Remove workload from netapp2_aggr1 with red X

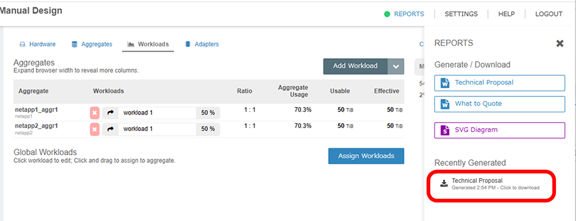pos(95,129)
